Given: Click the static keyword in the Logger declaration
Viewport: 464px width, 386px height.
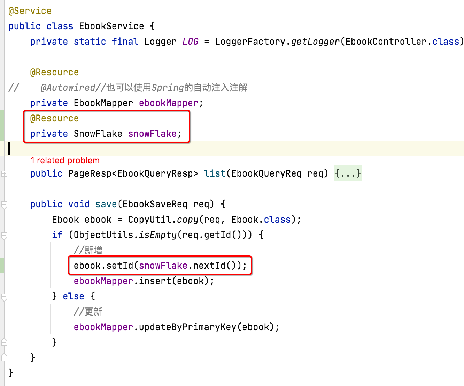Looking at the screenshot, I should [x=90, y=42].
